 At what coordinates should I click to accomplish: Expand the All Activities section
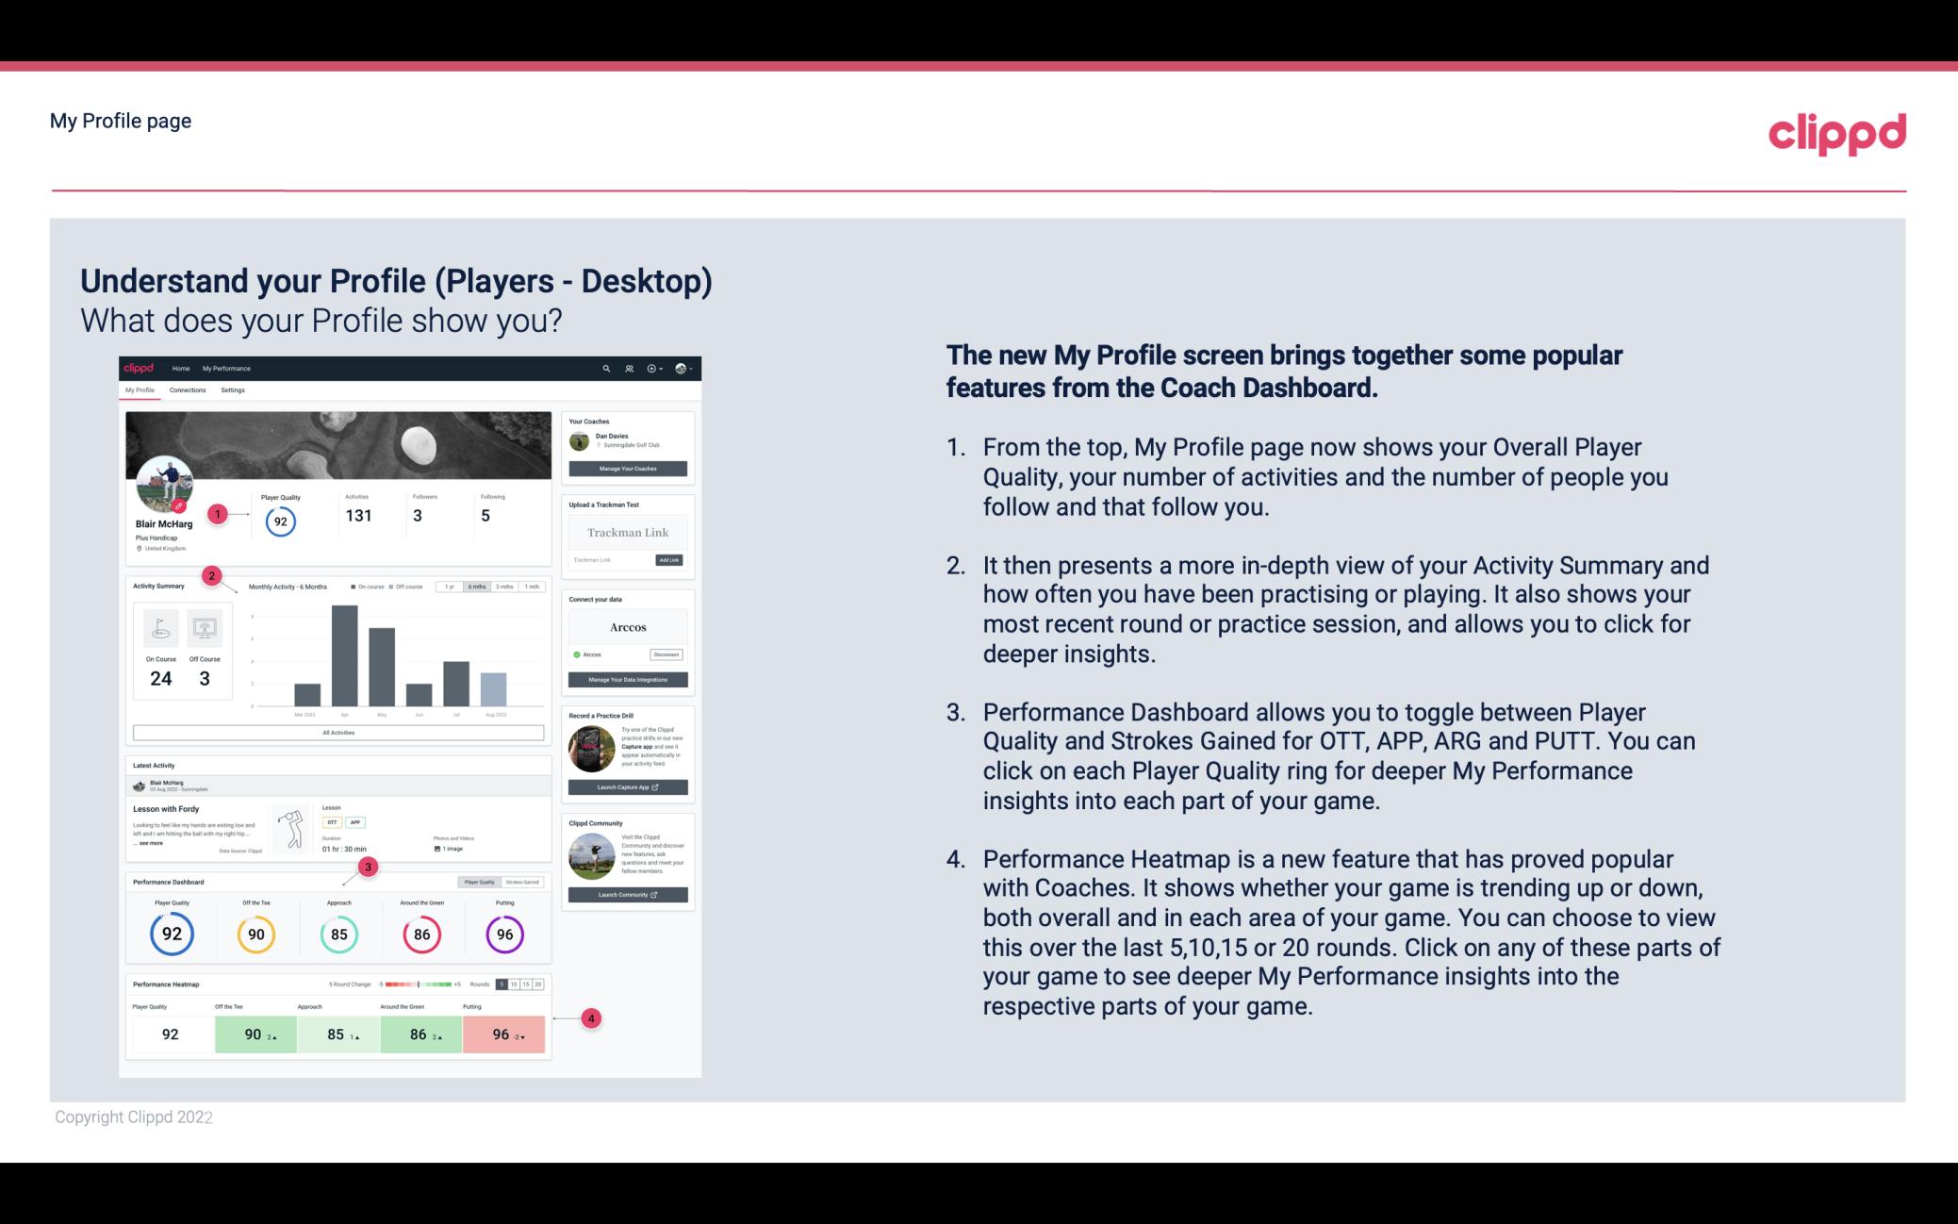(338, 732)
